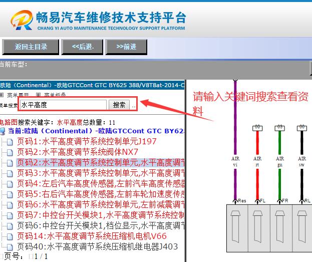Screen dimensions: 312x262
Task: Open 页码5:右后汽车高度传感器
Action: pos(101,194)
